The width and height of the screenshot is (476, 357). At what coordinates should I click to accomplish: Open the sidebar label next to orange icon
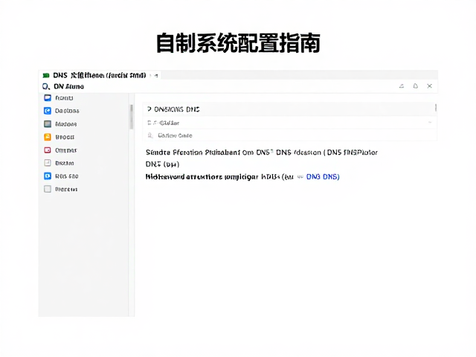coord(65,137)
